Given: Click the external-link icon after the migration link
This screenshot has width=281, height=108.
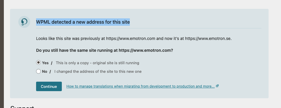Looking at the screenshot, I should (217, 86).
